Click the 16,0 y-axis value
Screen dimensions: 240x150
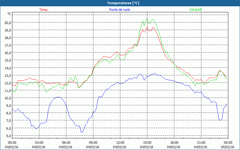point(8,53)
